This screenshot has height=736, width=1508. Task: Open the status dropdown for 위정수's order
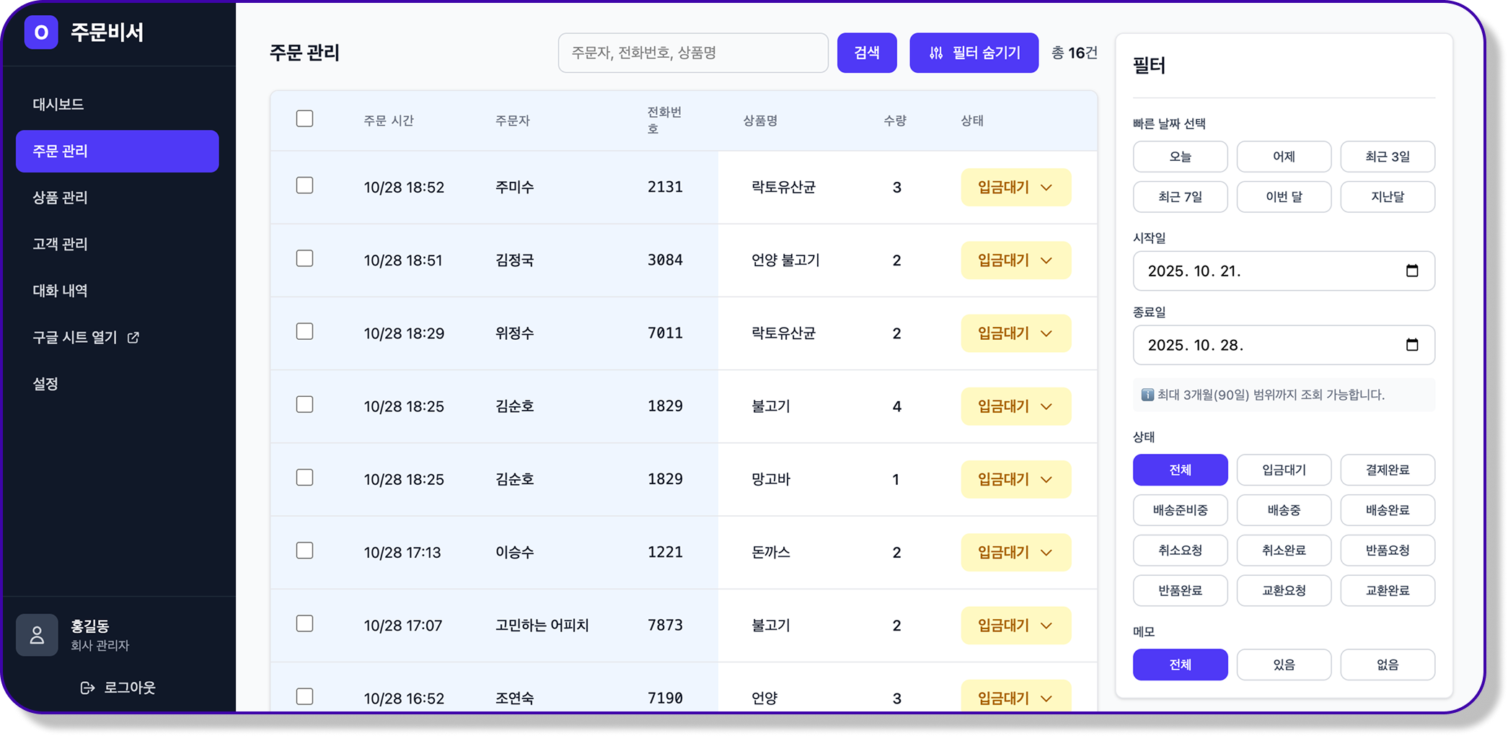pyautogui.click(x=1015, y=333)
